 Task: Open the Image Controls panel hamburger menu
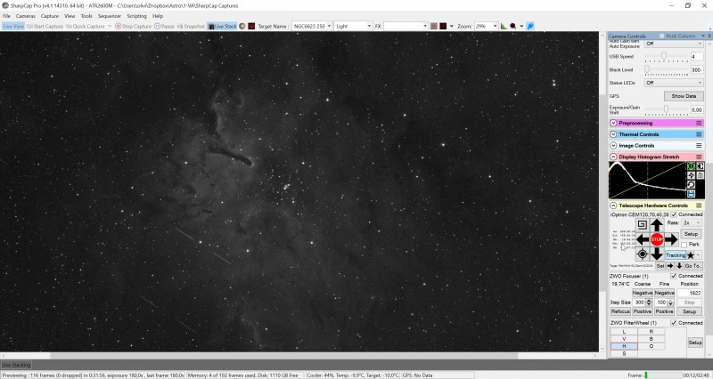point(699,146)
